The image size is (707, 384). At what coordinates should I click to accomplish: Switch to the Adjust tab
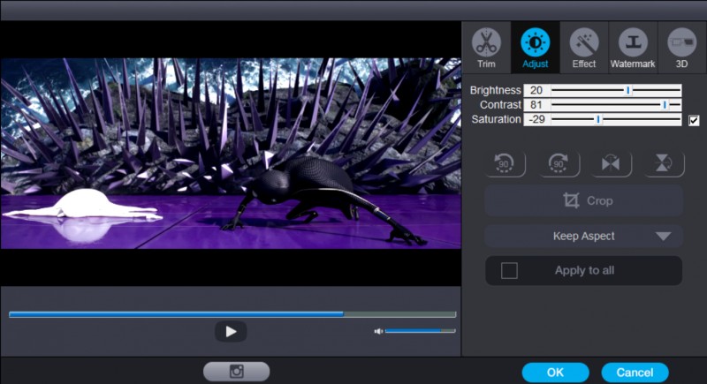coord(535,48)
